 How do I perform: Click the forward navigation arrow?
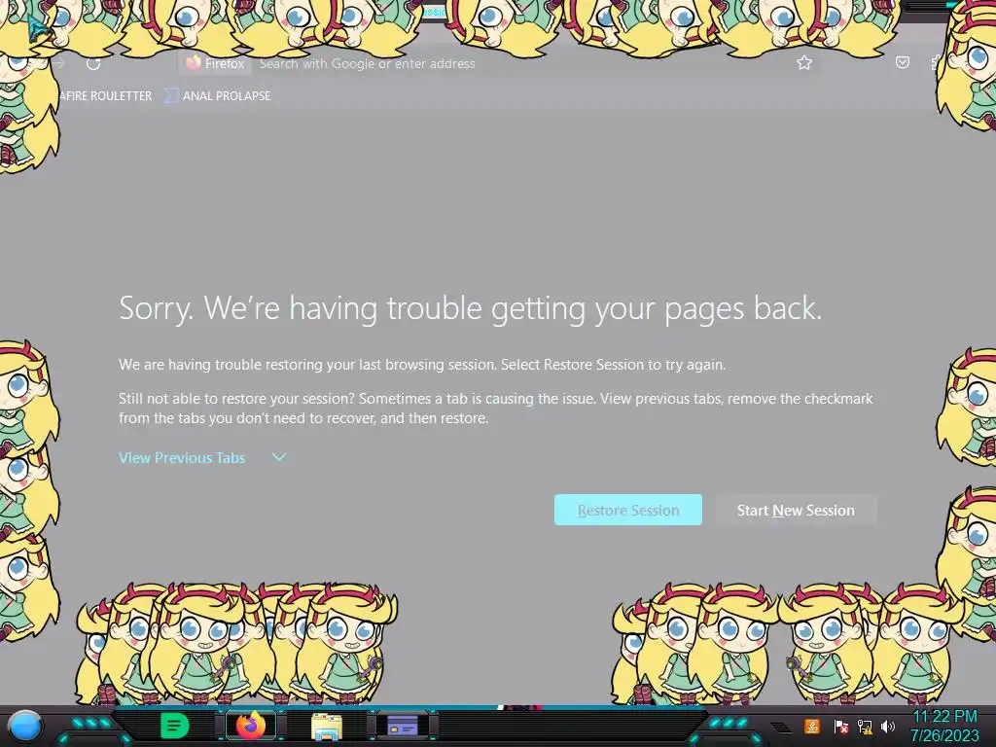tap(60, 63)
